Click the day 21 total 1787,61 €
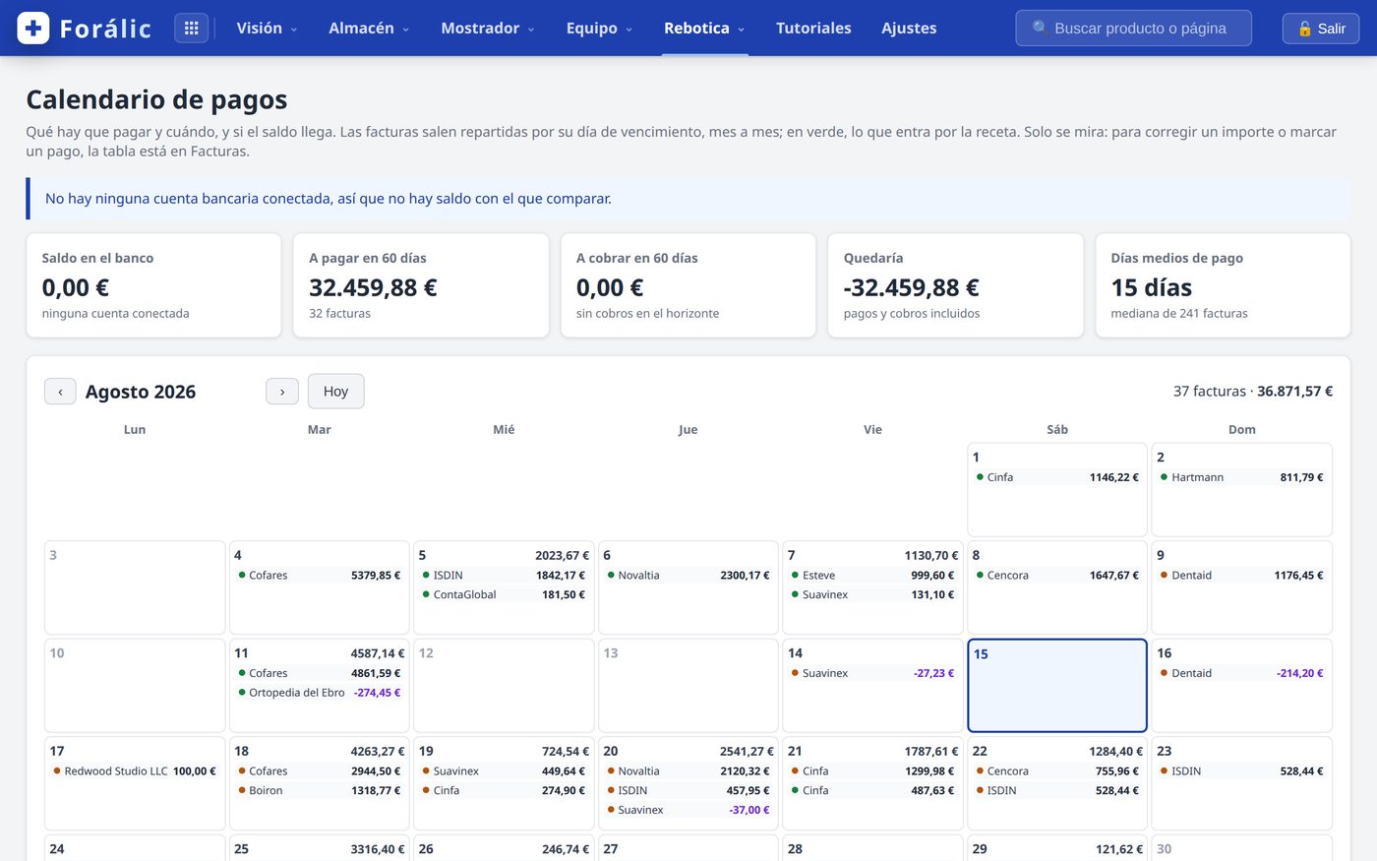Screen dimensions: 1377x861 click(x=931, y=752)
